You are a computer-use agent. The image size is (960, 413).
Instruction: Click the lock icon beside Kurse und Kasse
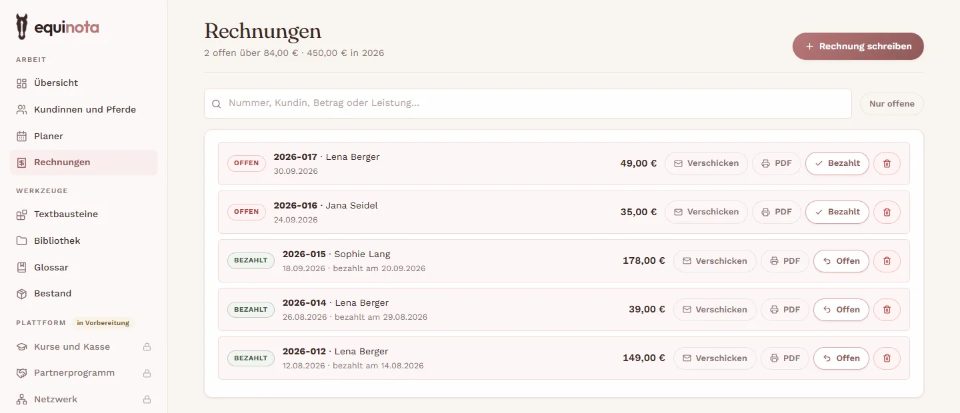pos(147,347)
